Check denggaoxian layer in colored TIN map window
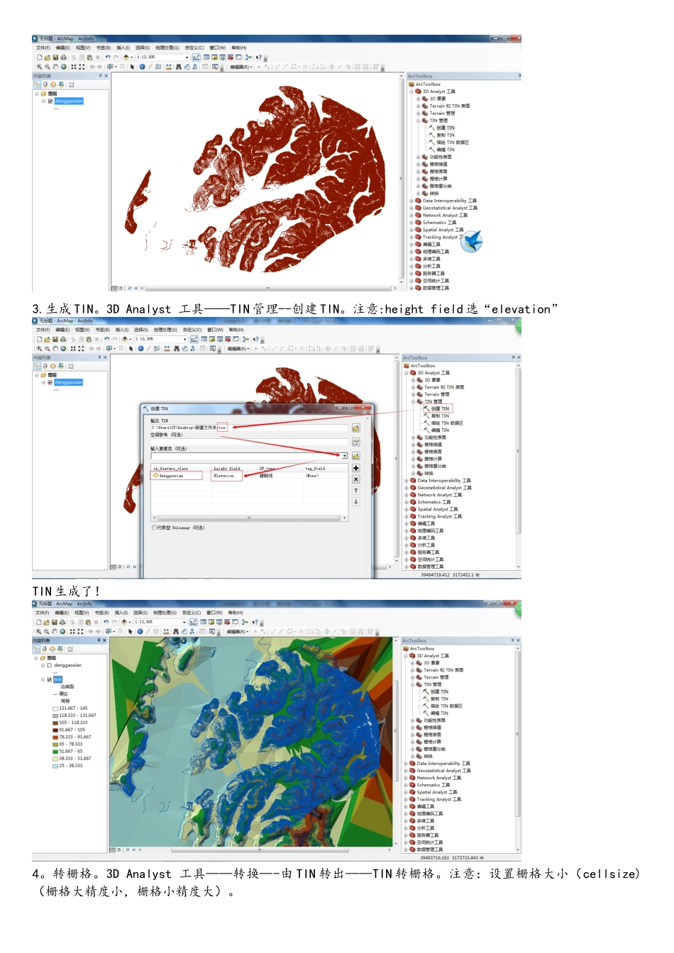 (x=50, y=665)
